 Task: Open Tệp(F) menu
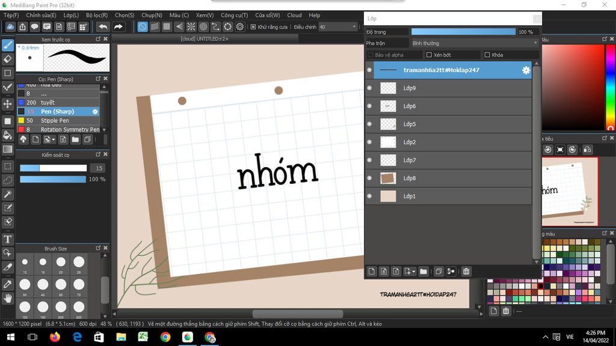pos(11,15)
